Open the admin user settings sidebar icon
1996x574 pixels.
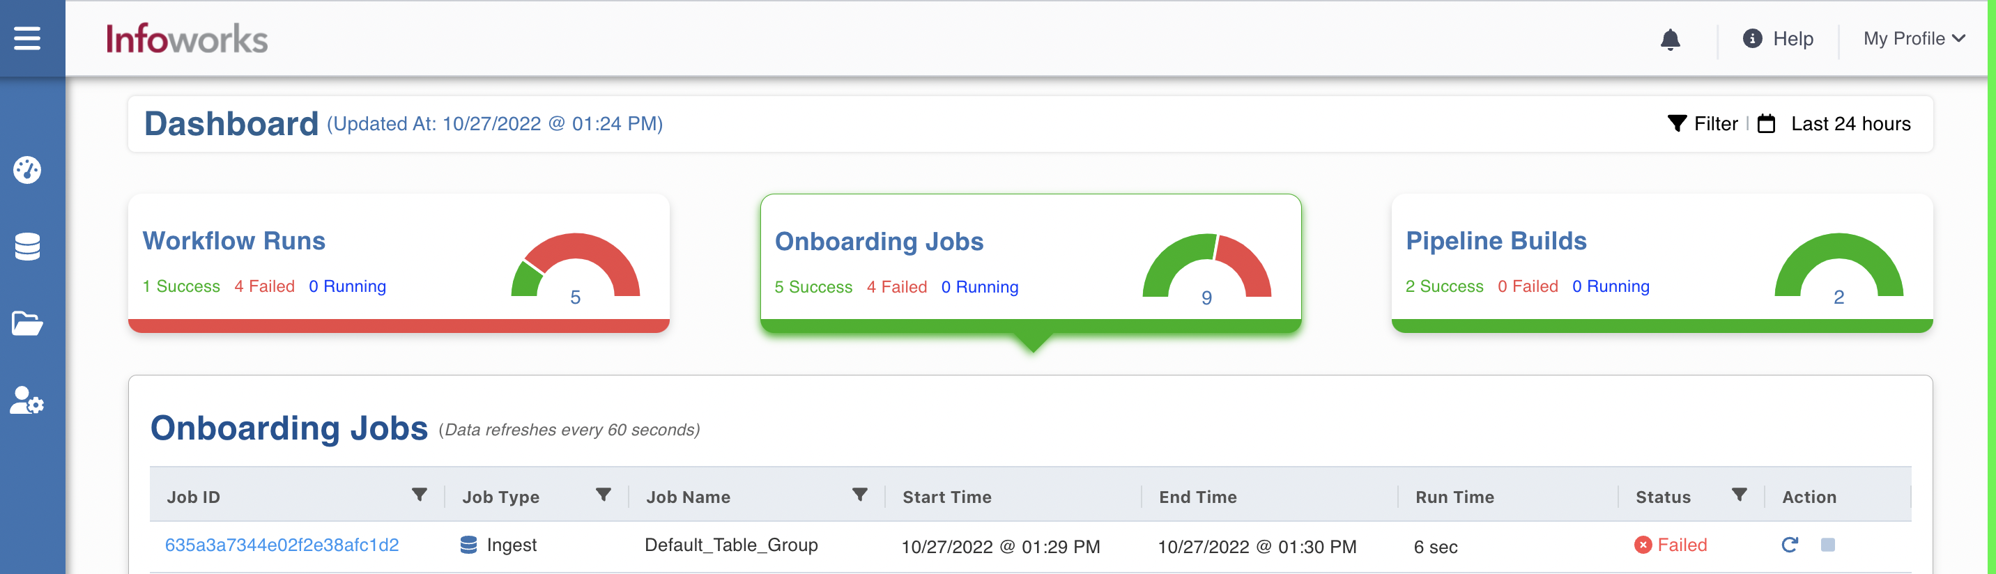(x=27, y=401)
